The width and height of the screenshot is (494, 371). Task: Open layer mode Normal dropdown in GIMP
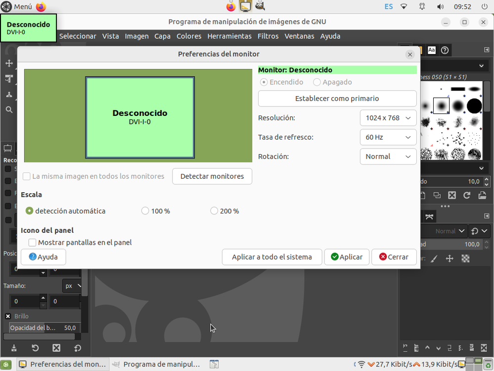pos(444,231)
